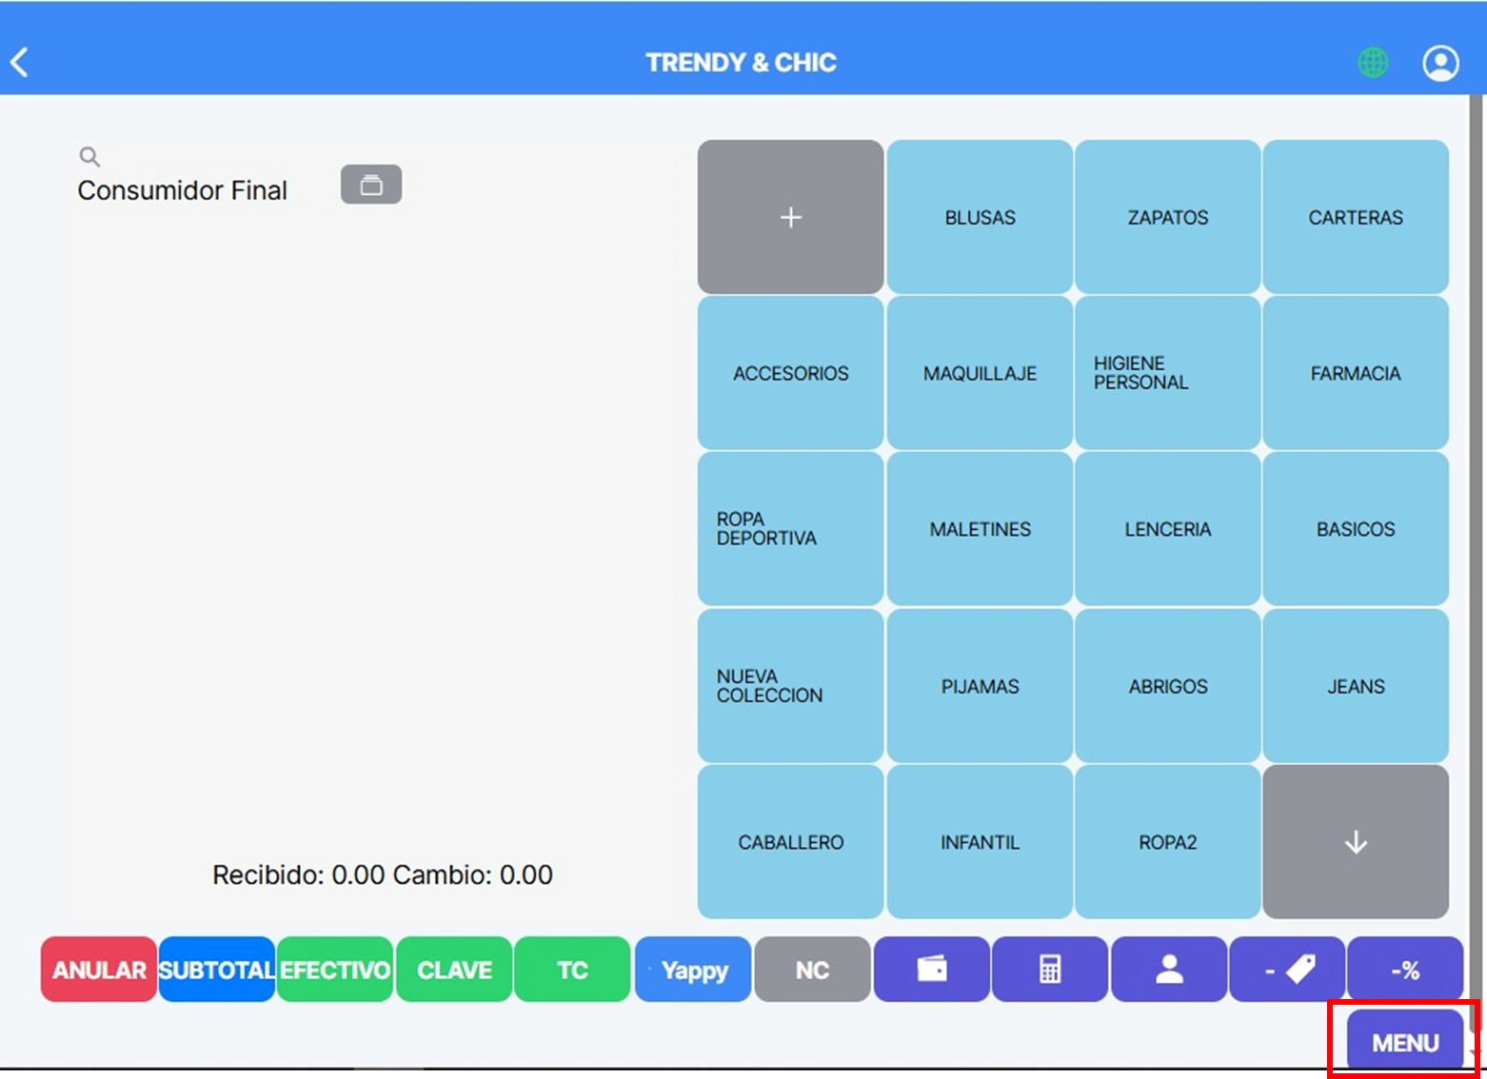Screen dimensions: 1487x1079
Task: Pay with the TC button
Action: click(x=572, y=970)
